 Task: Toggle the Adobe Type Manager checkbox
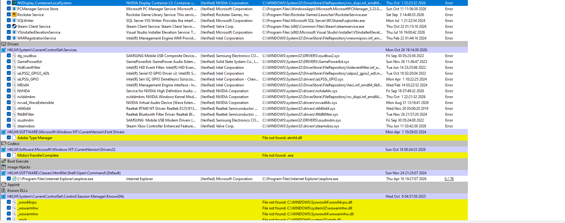(x=9, y=138)
